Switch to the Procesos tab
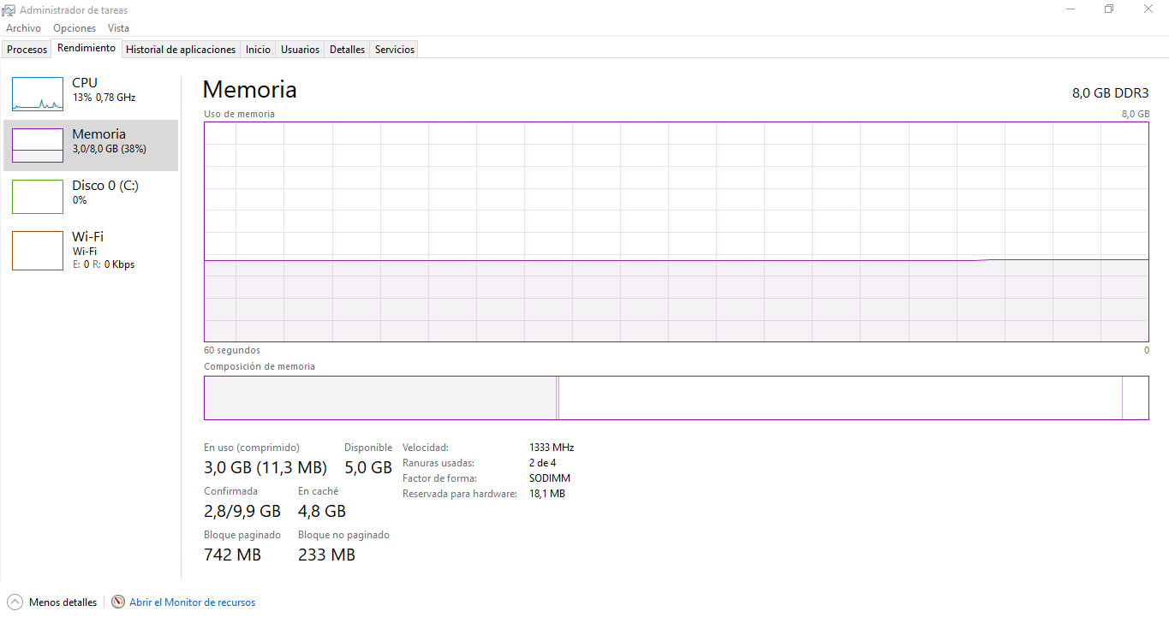 [27, 50]
